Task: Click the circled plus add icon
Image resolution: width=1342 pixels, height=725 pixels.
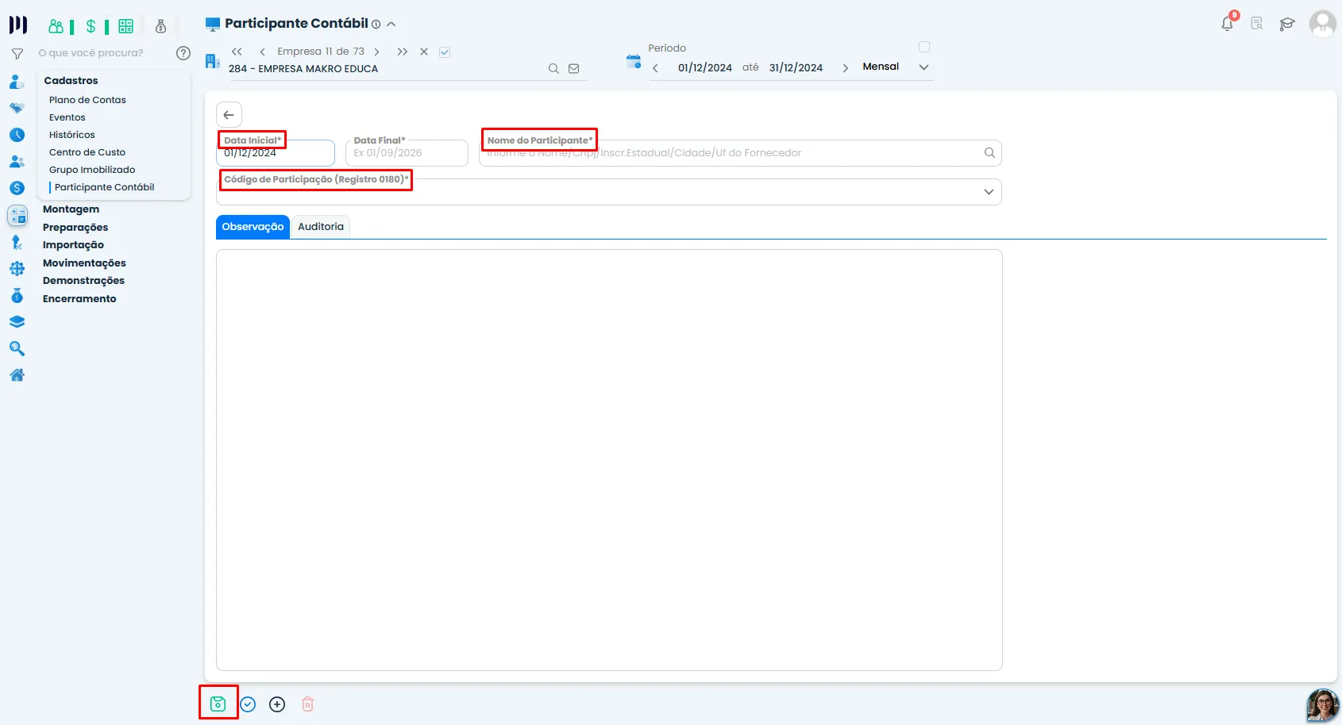Action: click(x=277, y=704)
